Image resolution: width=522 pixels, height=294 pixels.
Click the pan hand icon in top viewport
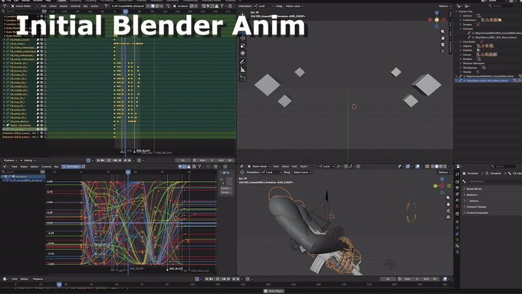pos(443,38)
